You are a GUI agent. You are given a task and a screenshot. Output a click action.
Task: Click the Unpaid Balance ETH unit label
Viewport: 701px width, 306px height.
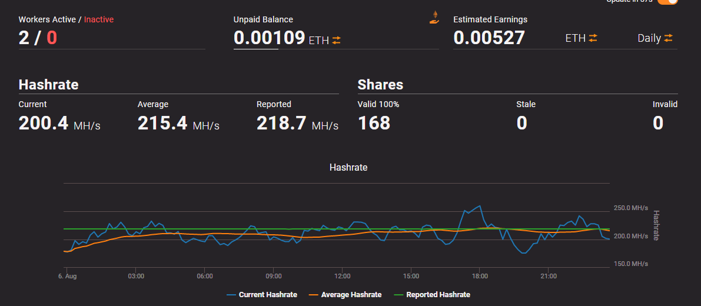(x=319, y=41)
